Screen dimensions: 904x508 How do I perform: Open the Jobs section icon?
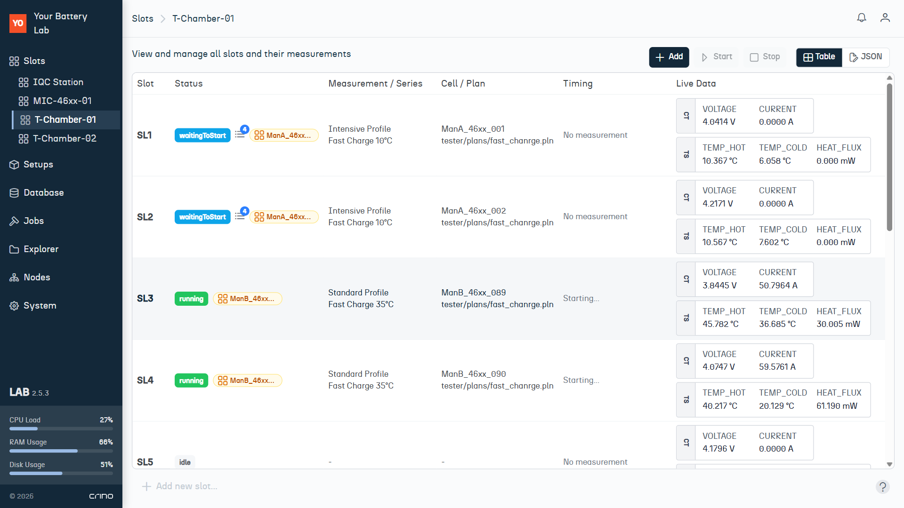tap(14, 221)
